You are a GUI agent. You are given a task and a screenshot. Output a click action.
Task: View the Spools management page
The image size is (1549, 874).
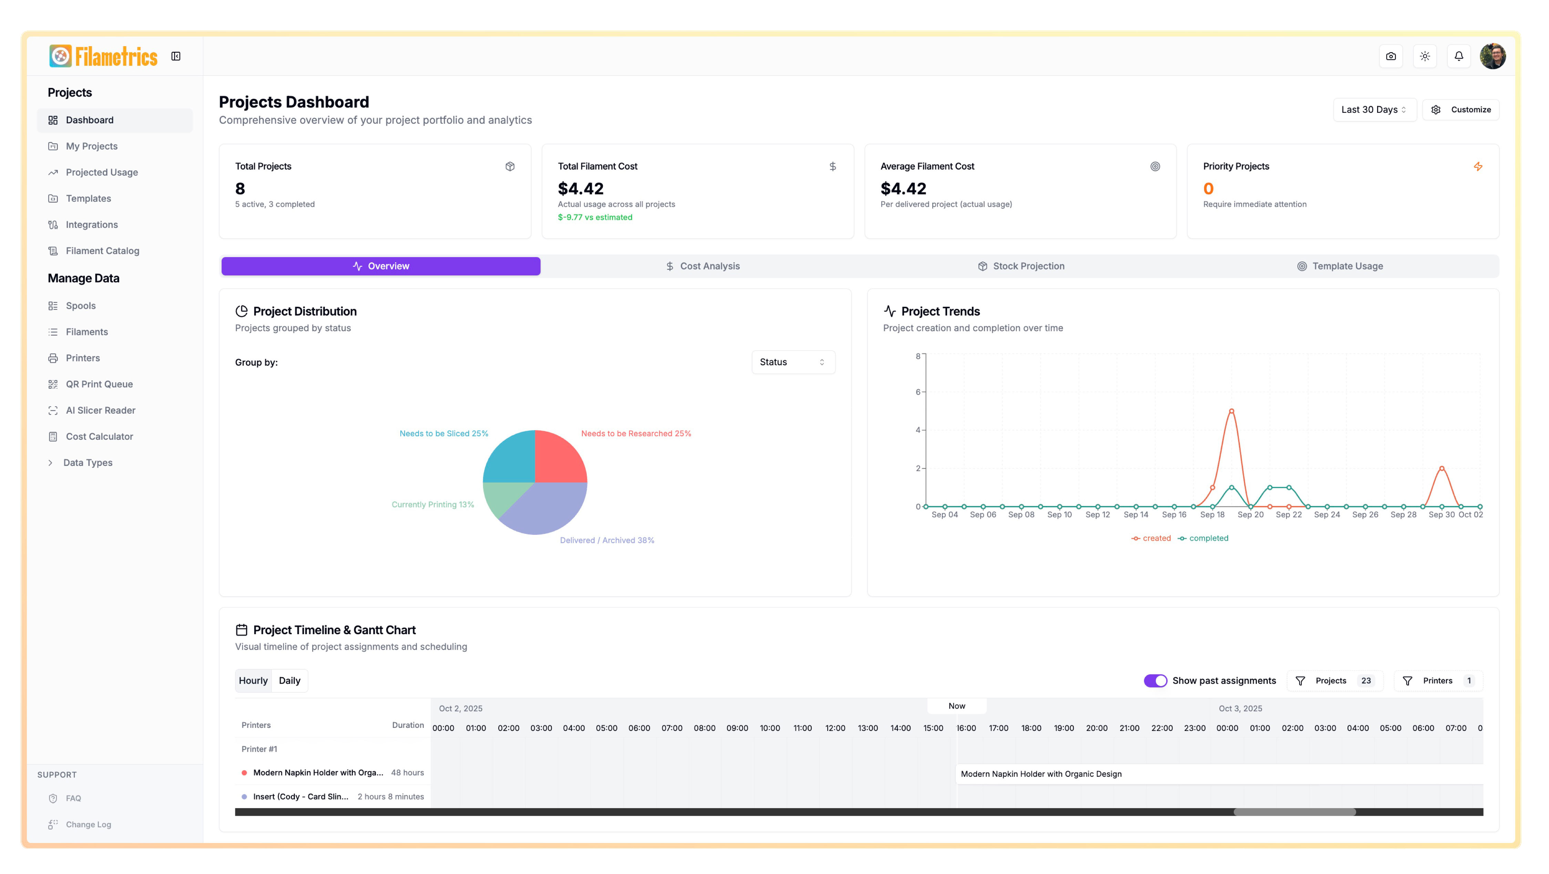tap(80, 306)
